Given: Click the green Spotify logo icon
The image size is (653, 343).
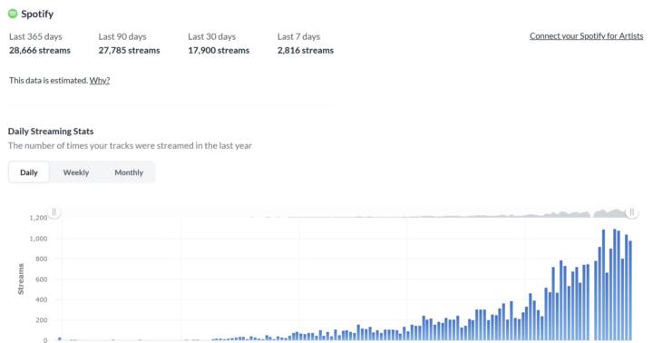Looking at the screenshot, I should click(13, 14).
